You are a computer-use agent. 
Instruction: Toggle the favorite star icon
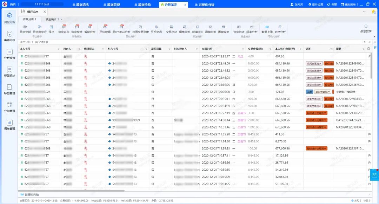tap(373, 12)
